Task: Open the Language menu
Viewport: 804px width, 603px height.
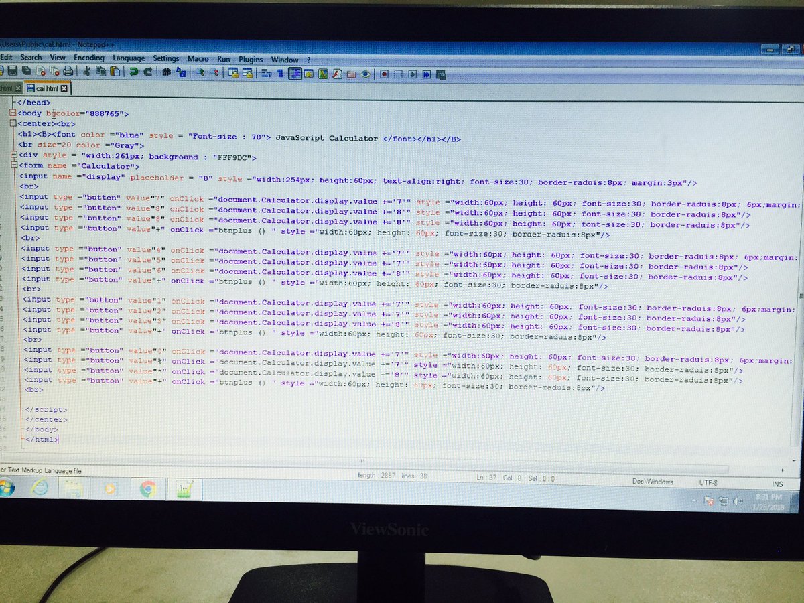Action: [x=129, y=58]
